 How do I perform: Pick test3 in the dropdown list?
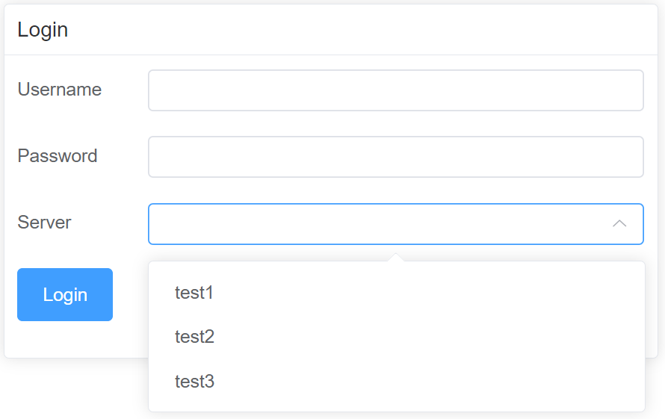pyautogui.click(x=194, y=382)
